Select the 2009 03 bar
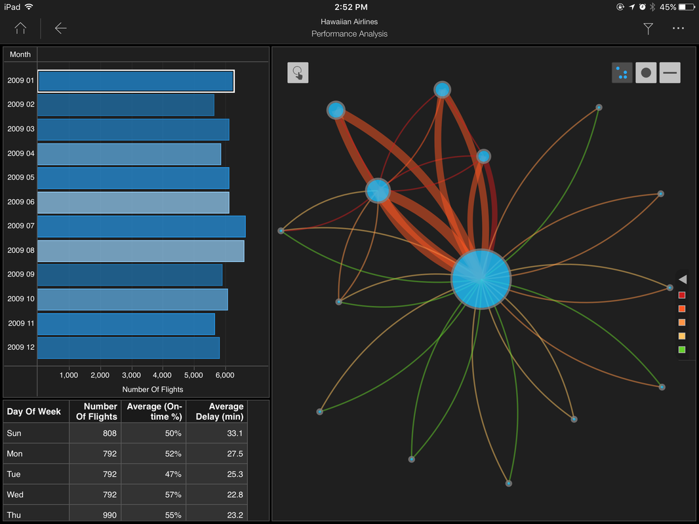699x524 pixels. click(x=133, y=130)
